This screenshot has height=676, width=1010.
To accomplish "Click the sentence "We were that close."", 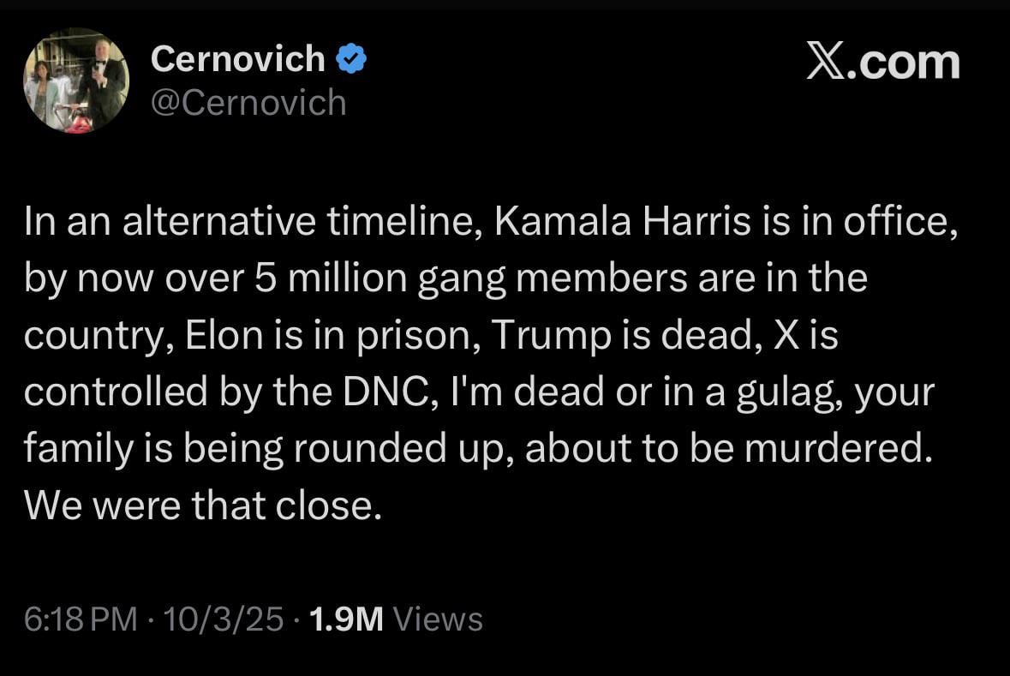I will pyautogui.click(x=202, y=506).
